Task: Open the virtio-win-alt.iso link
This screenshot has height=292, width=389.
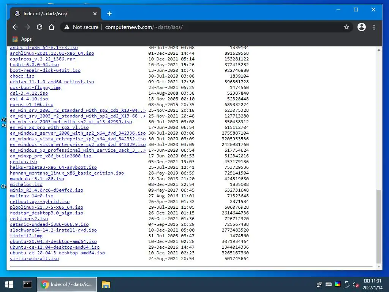Action: click(34, 259)
